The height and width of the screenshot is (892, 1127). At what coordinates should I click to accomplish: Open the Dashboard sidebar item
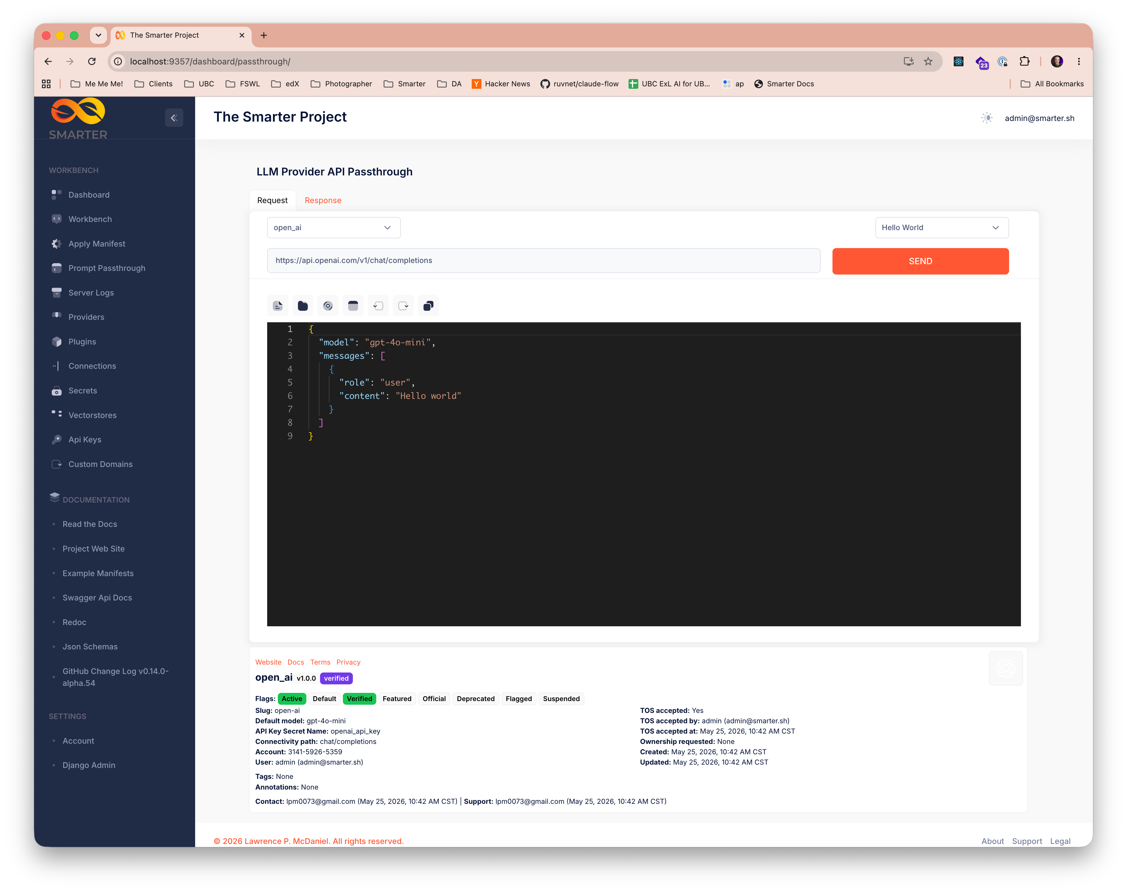click(89, 195)
